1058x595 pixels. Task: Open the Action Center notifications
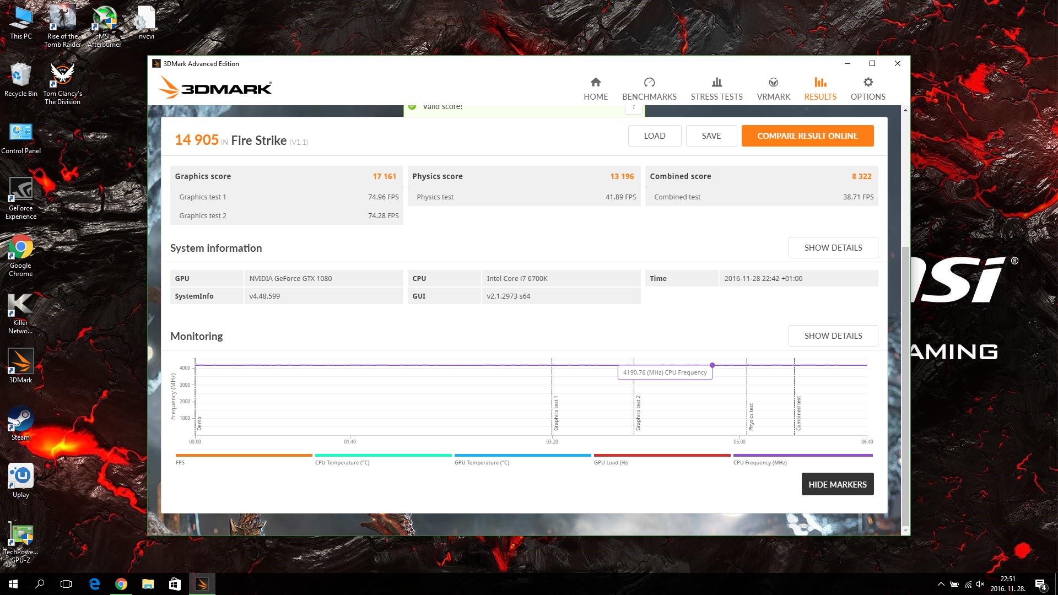click(1040, 584)
